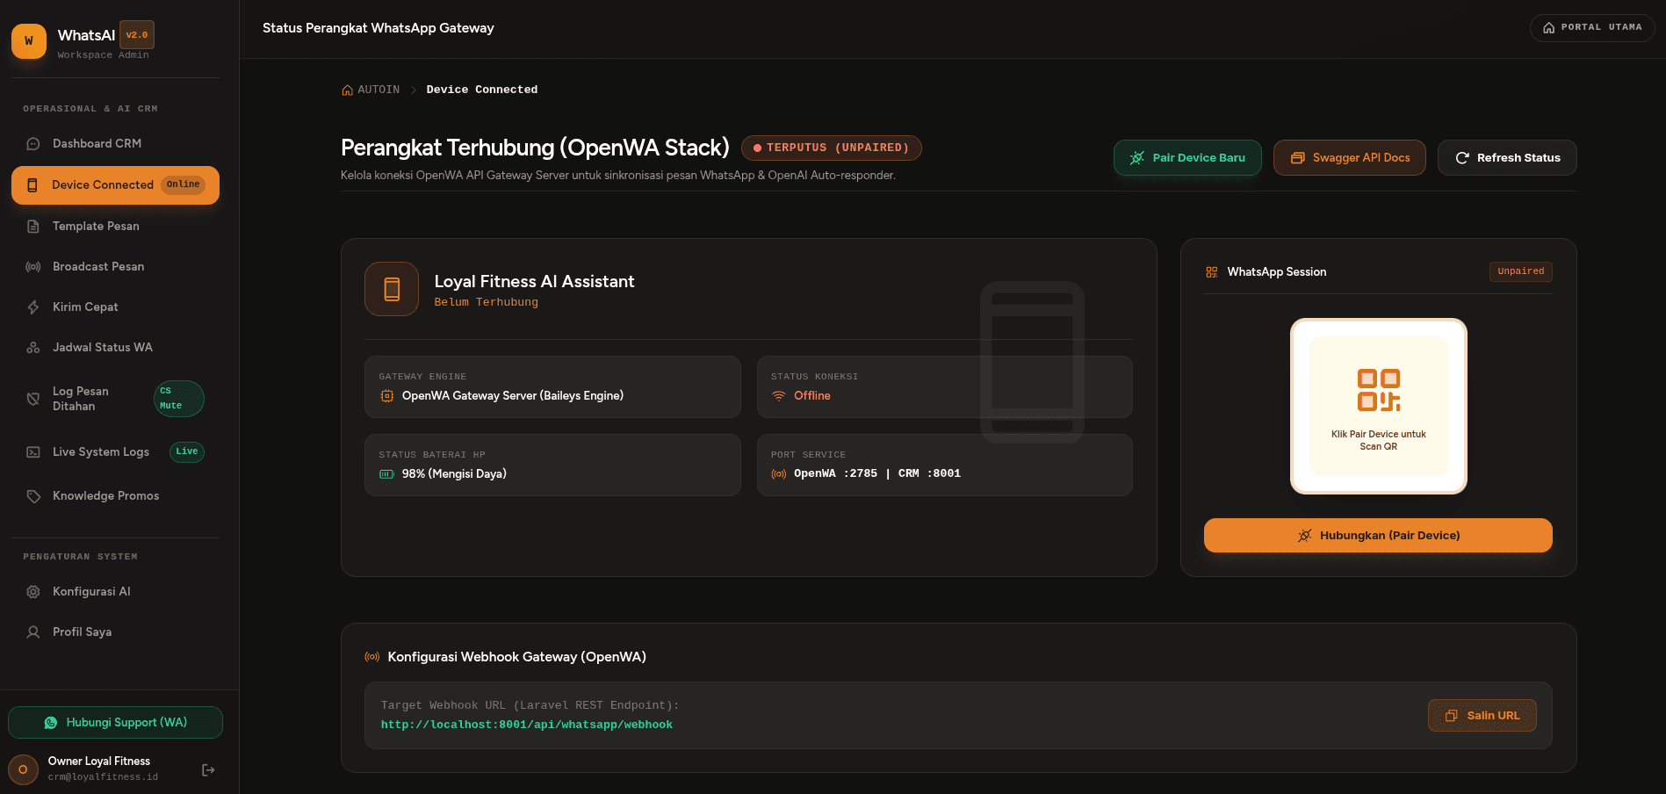Screen dimensions: 1666x794
Task: Click the Knowledge Promos tag icon
Action: click(33, 496)
